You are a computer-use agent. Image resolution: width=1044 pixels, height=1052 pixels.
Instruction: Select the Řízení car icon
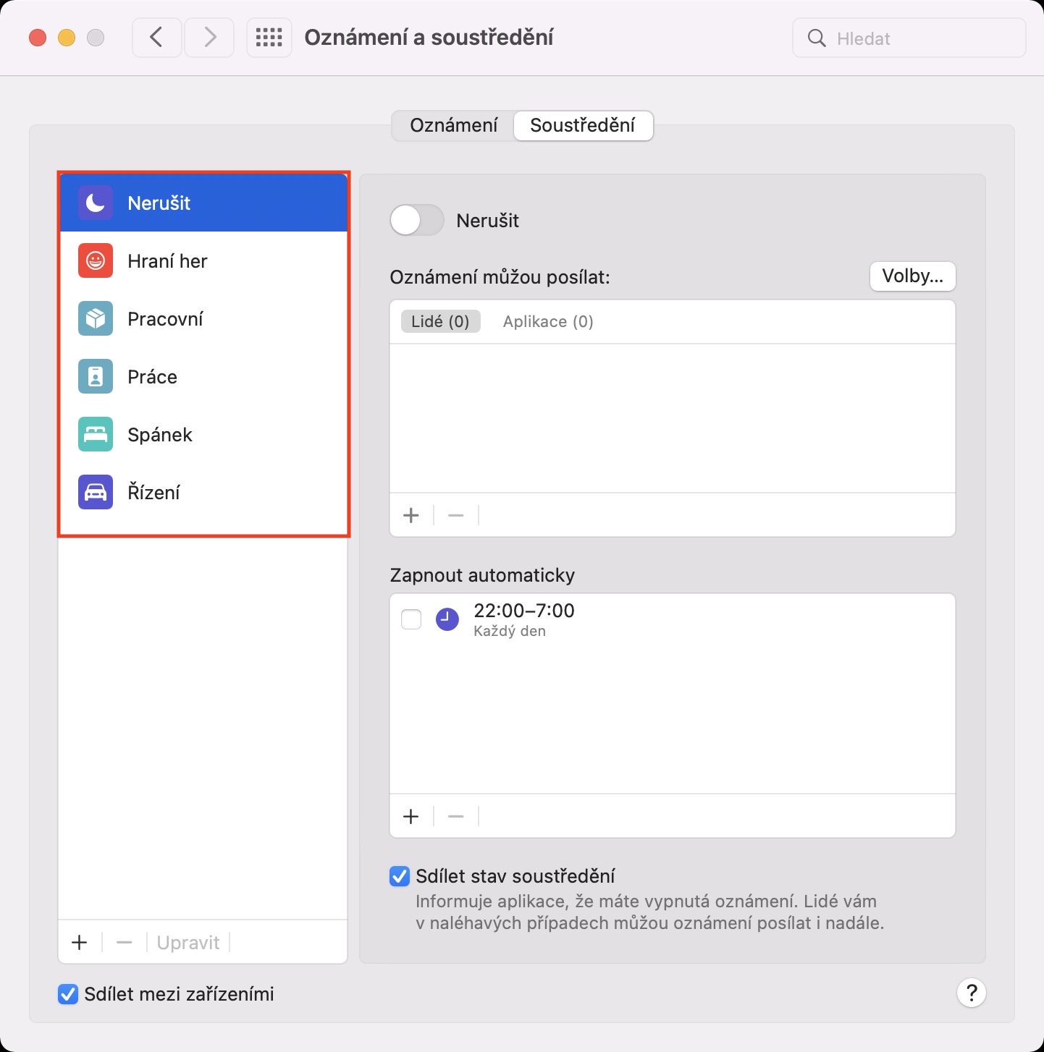(96, 493)
